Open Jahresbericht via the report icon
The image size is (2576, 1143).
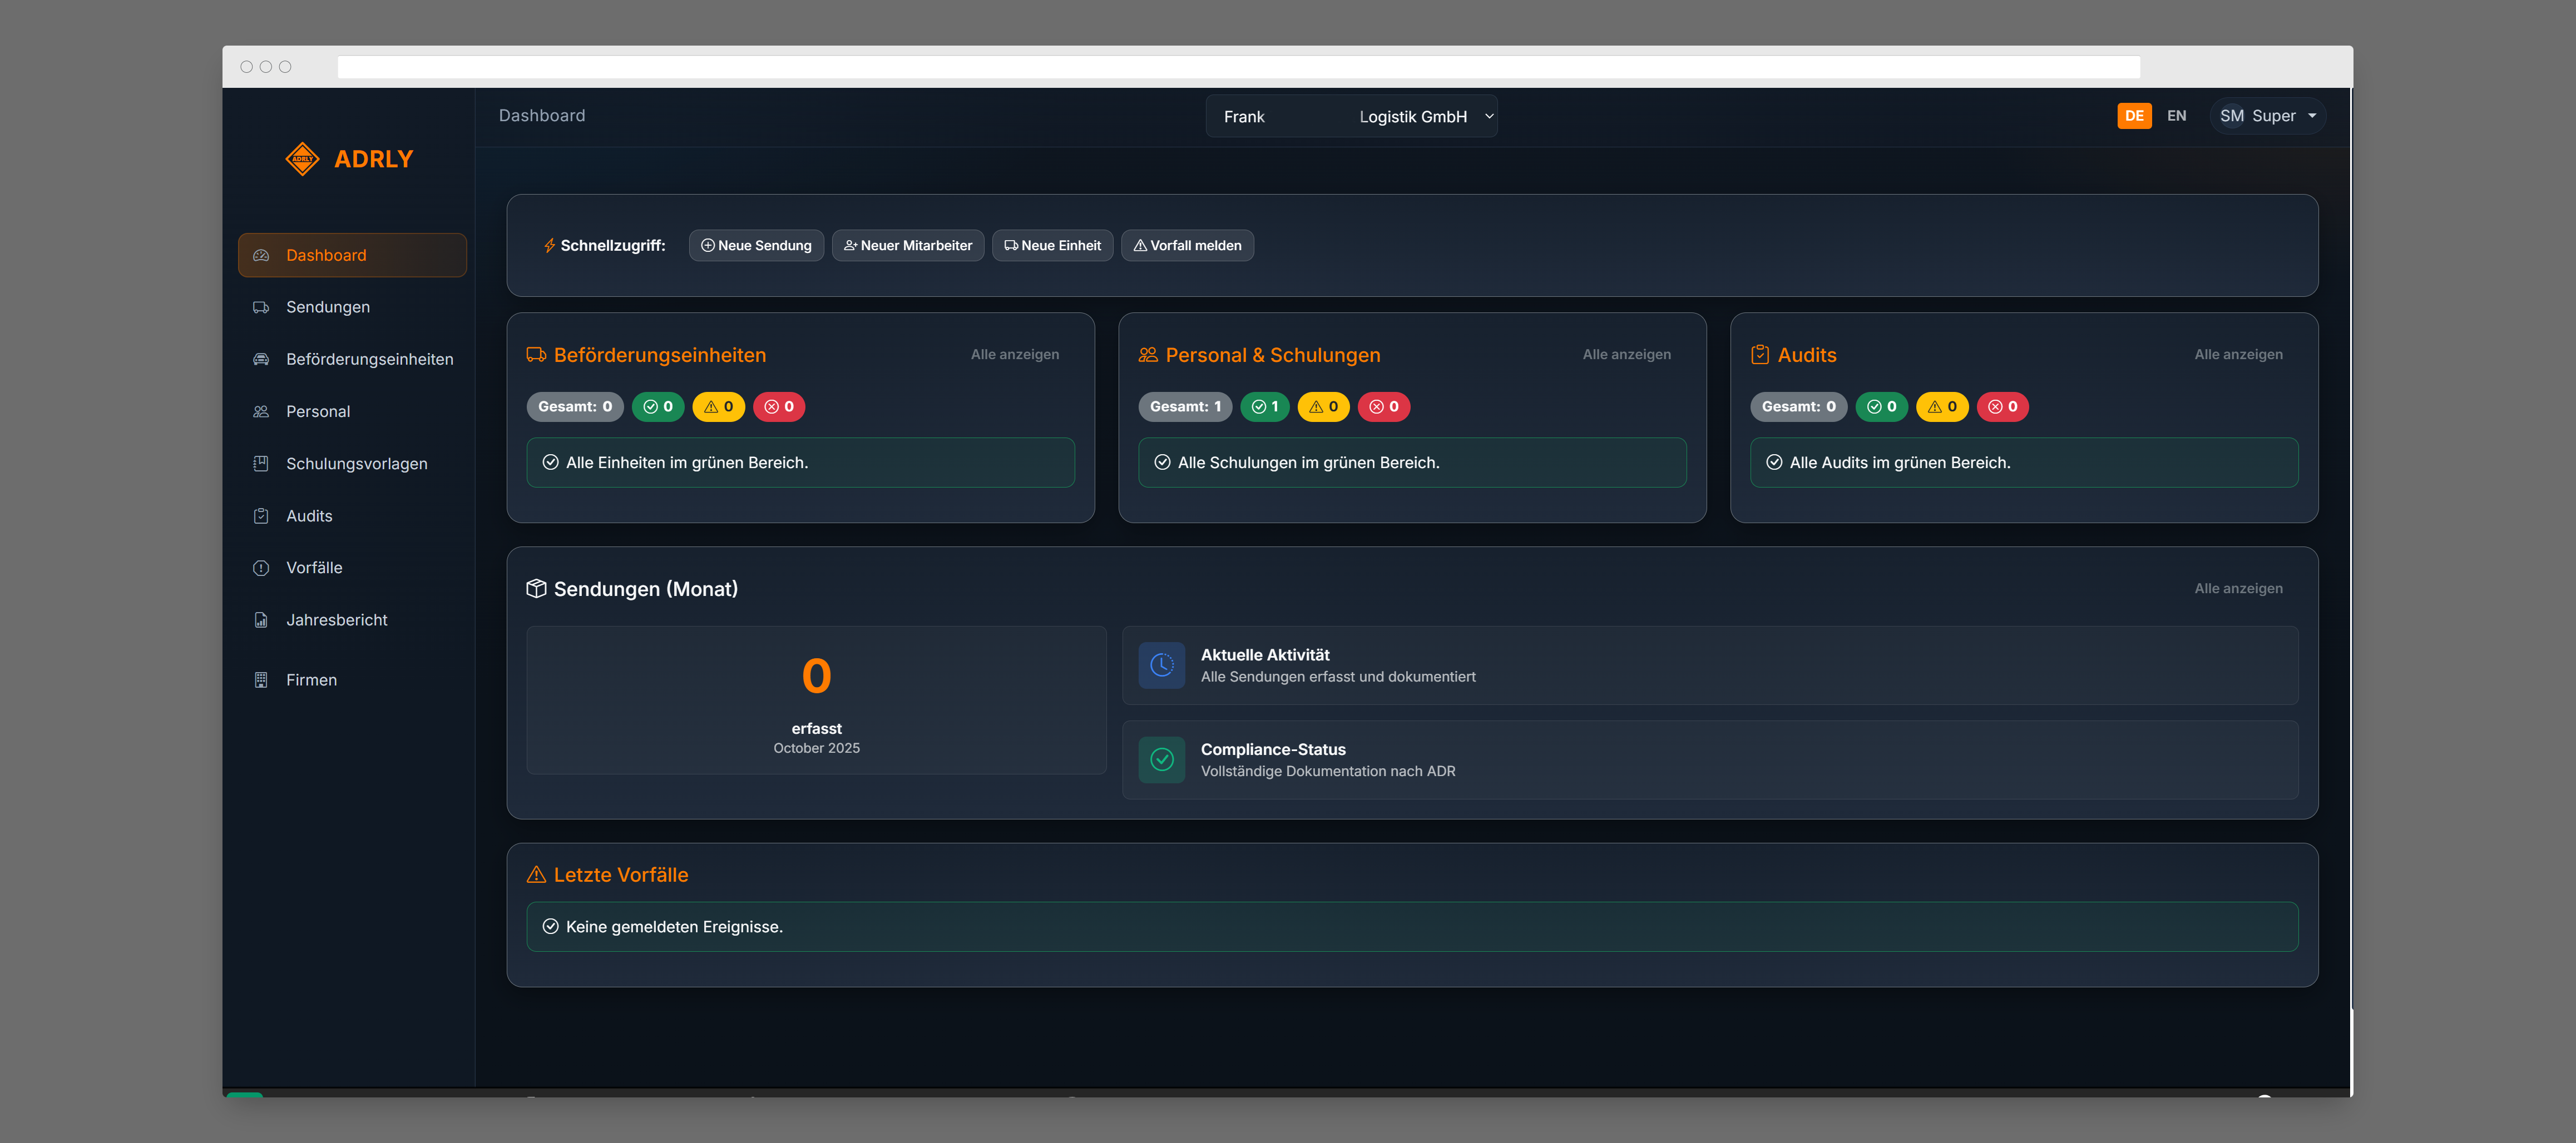click(261, 619)
